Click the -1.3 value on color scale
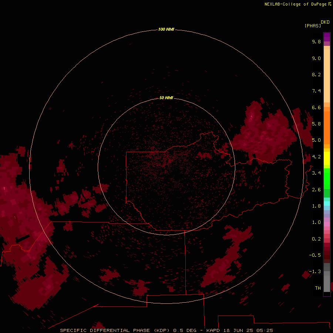Image resolution: width=333 pixels, height=333 pixels. coord(315,272)
